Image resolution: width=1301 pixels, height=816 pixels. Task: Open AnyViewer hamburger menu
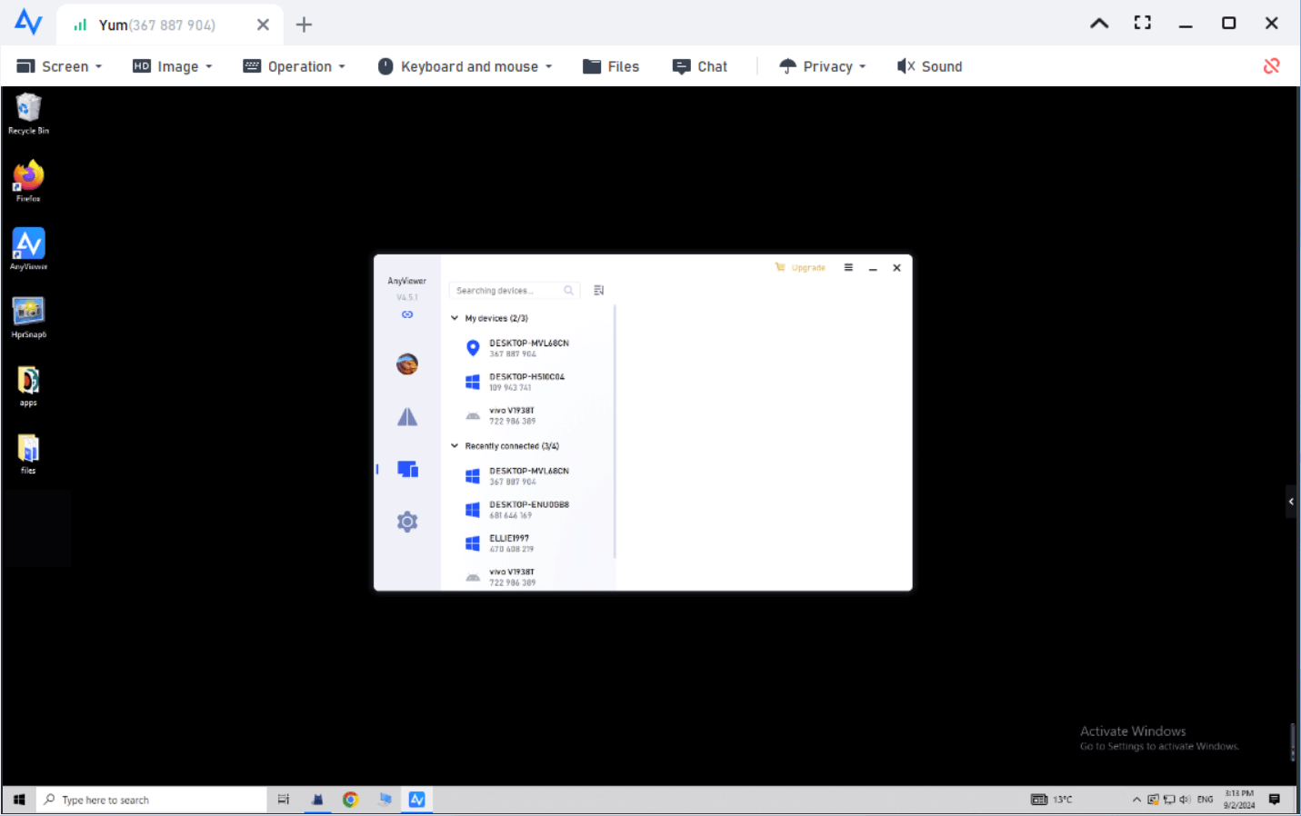coord(848,268)
